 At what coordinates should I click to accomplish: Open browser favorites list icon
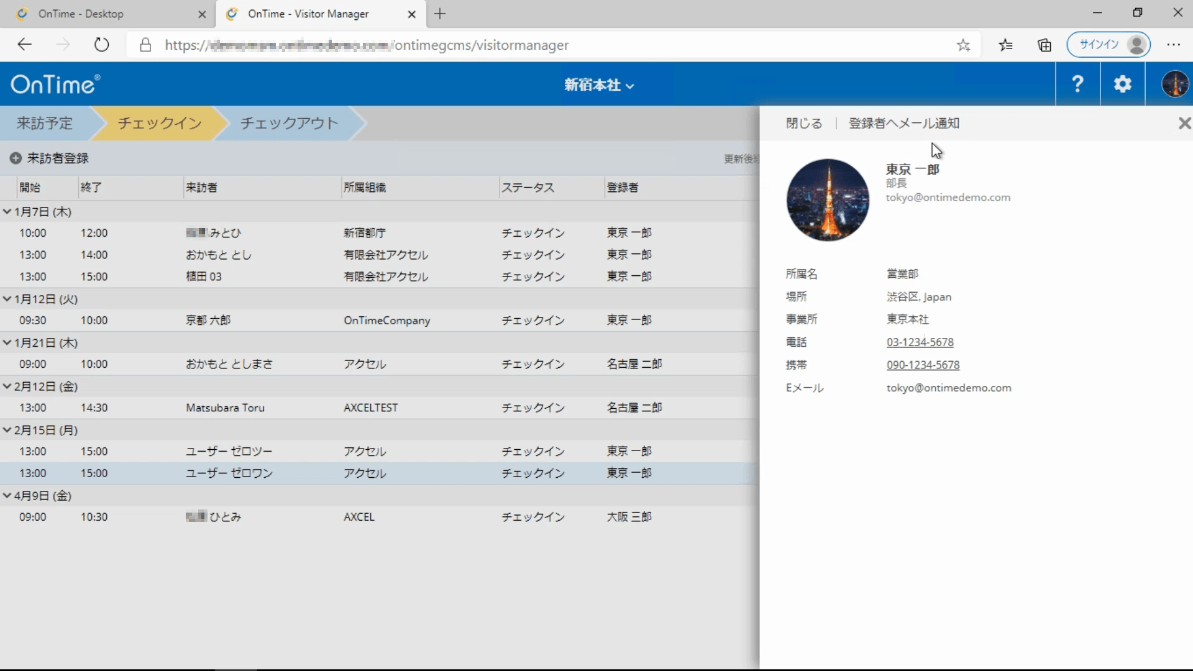pyautogui.click(x=1005, y=45)
